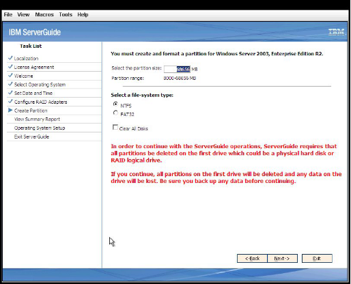
Task: Click the checkmark beside License Agreement
Action: click(x=10, y=66)
